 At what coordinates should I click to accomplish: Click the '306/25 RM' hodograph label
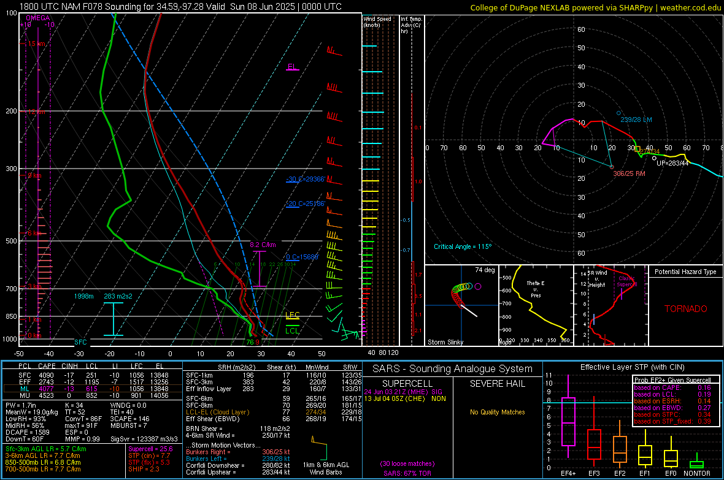tap(629, 173)
